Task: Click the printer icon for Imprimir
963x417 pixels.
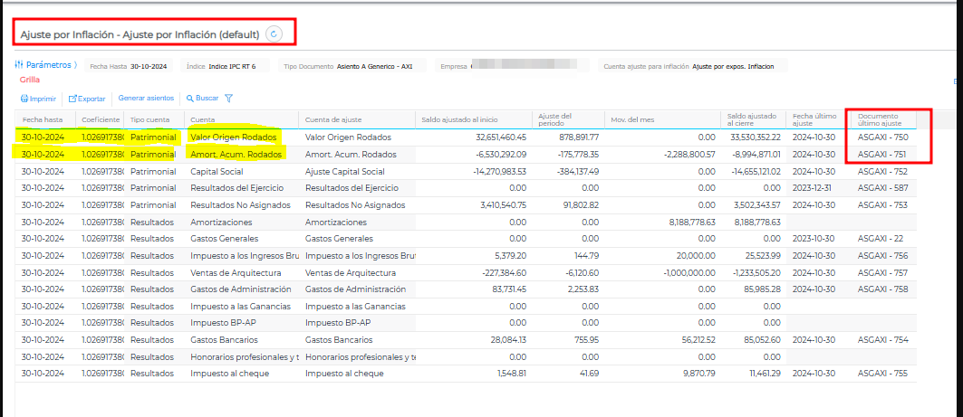Action: [x=24, y=99]
